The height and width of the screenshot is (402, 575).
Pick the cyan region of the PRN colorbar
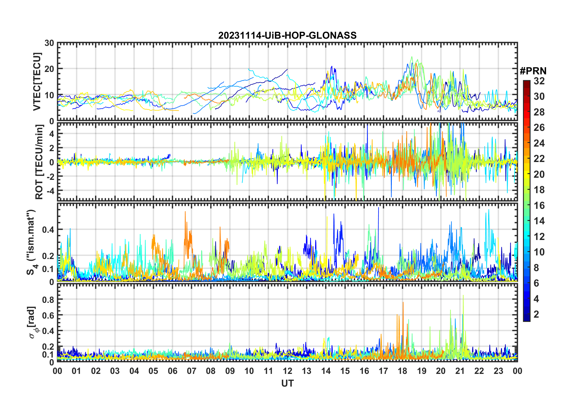coord(527,239)
